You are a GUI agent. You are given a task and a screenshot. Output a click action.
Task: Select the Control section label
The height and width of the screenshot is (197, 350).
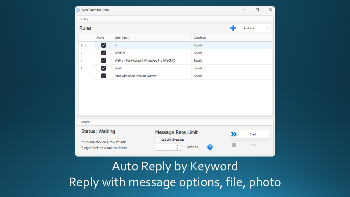[x=85, y=122]
